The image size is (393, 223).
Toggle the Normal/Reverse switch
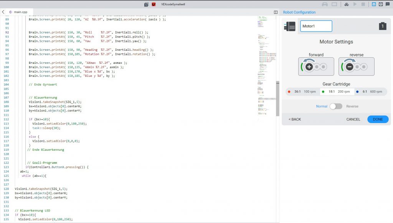(336, 106)
